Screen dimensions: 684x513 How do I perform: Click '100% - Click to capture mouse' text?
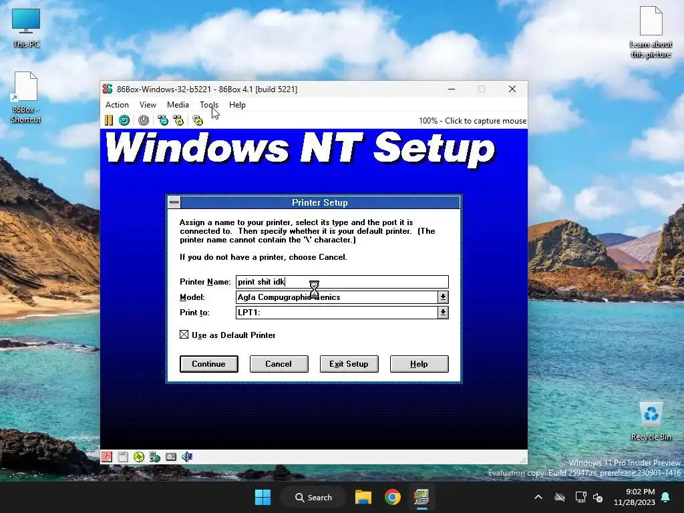click(472, 121)
